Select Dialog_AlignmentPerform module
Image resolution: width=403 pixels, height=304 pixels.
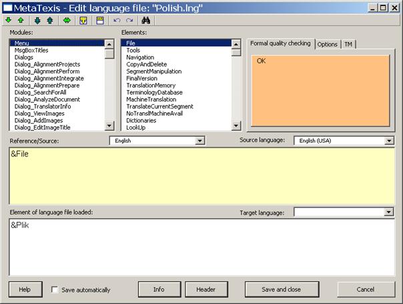[57, 71]
